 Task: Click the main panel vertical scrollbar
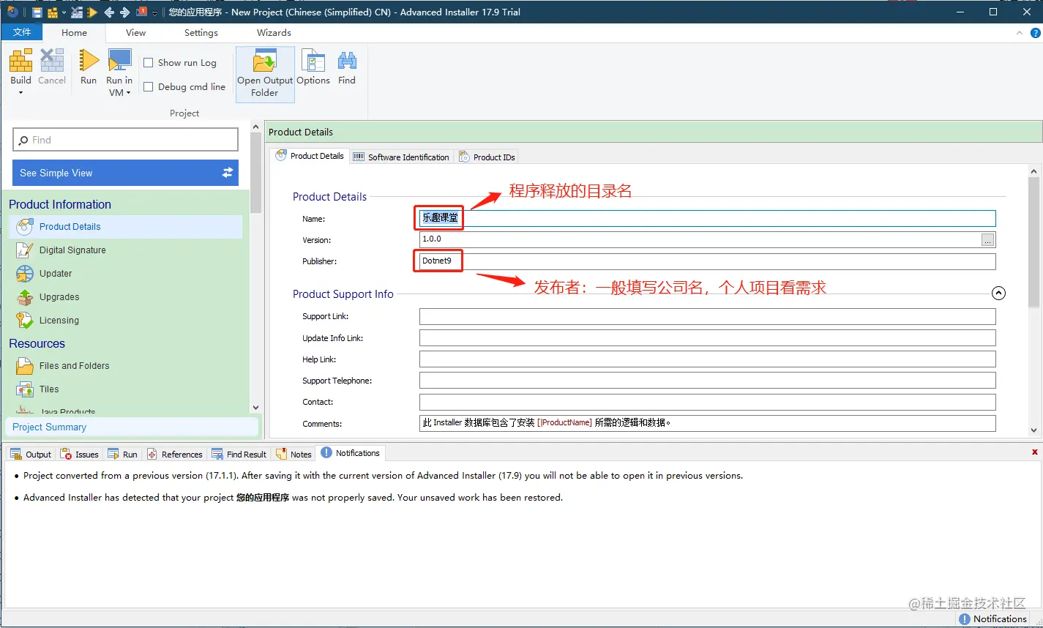point(1033,242)
